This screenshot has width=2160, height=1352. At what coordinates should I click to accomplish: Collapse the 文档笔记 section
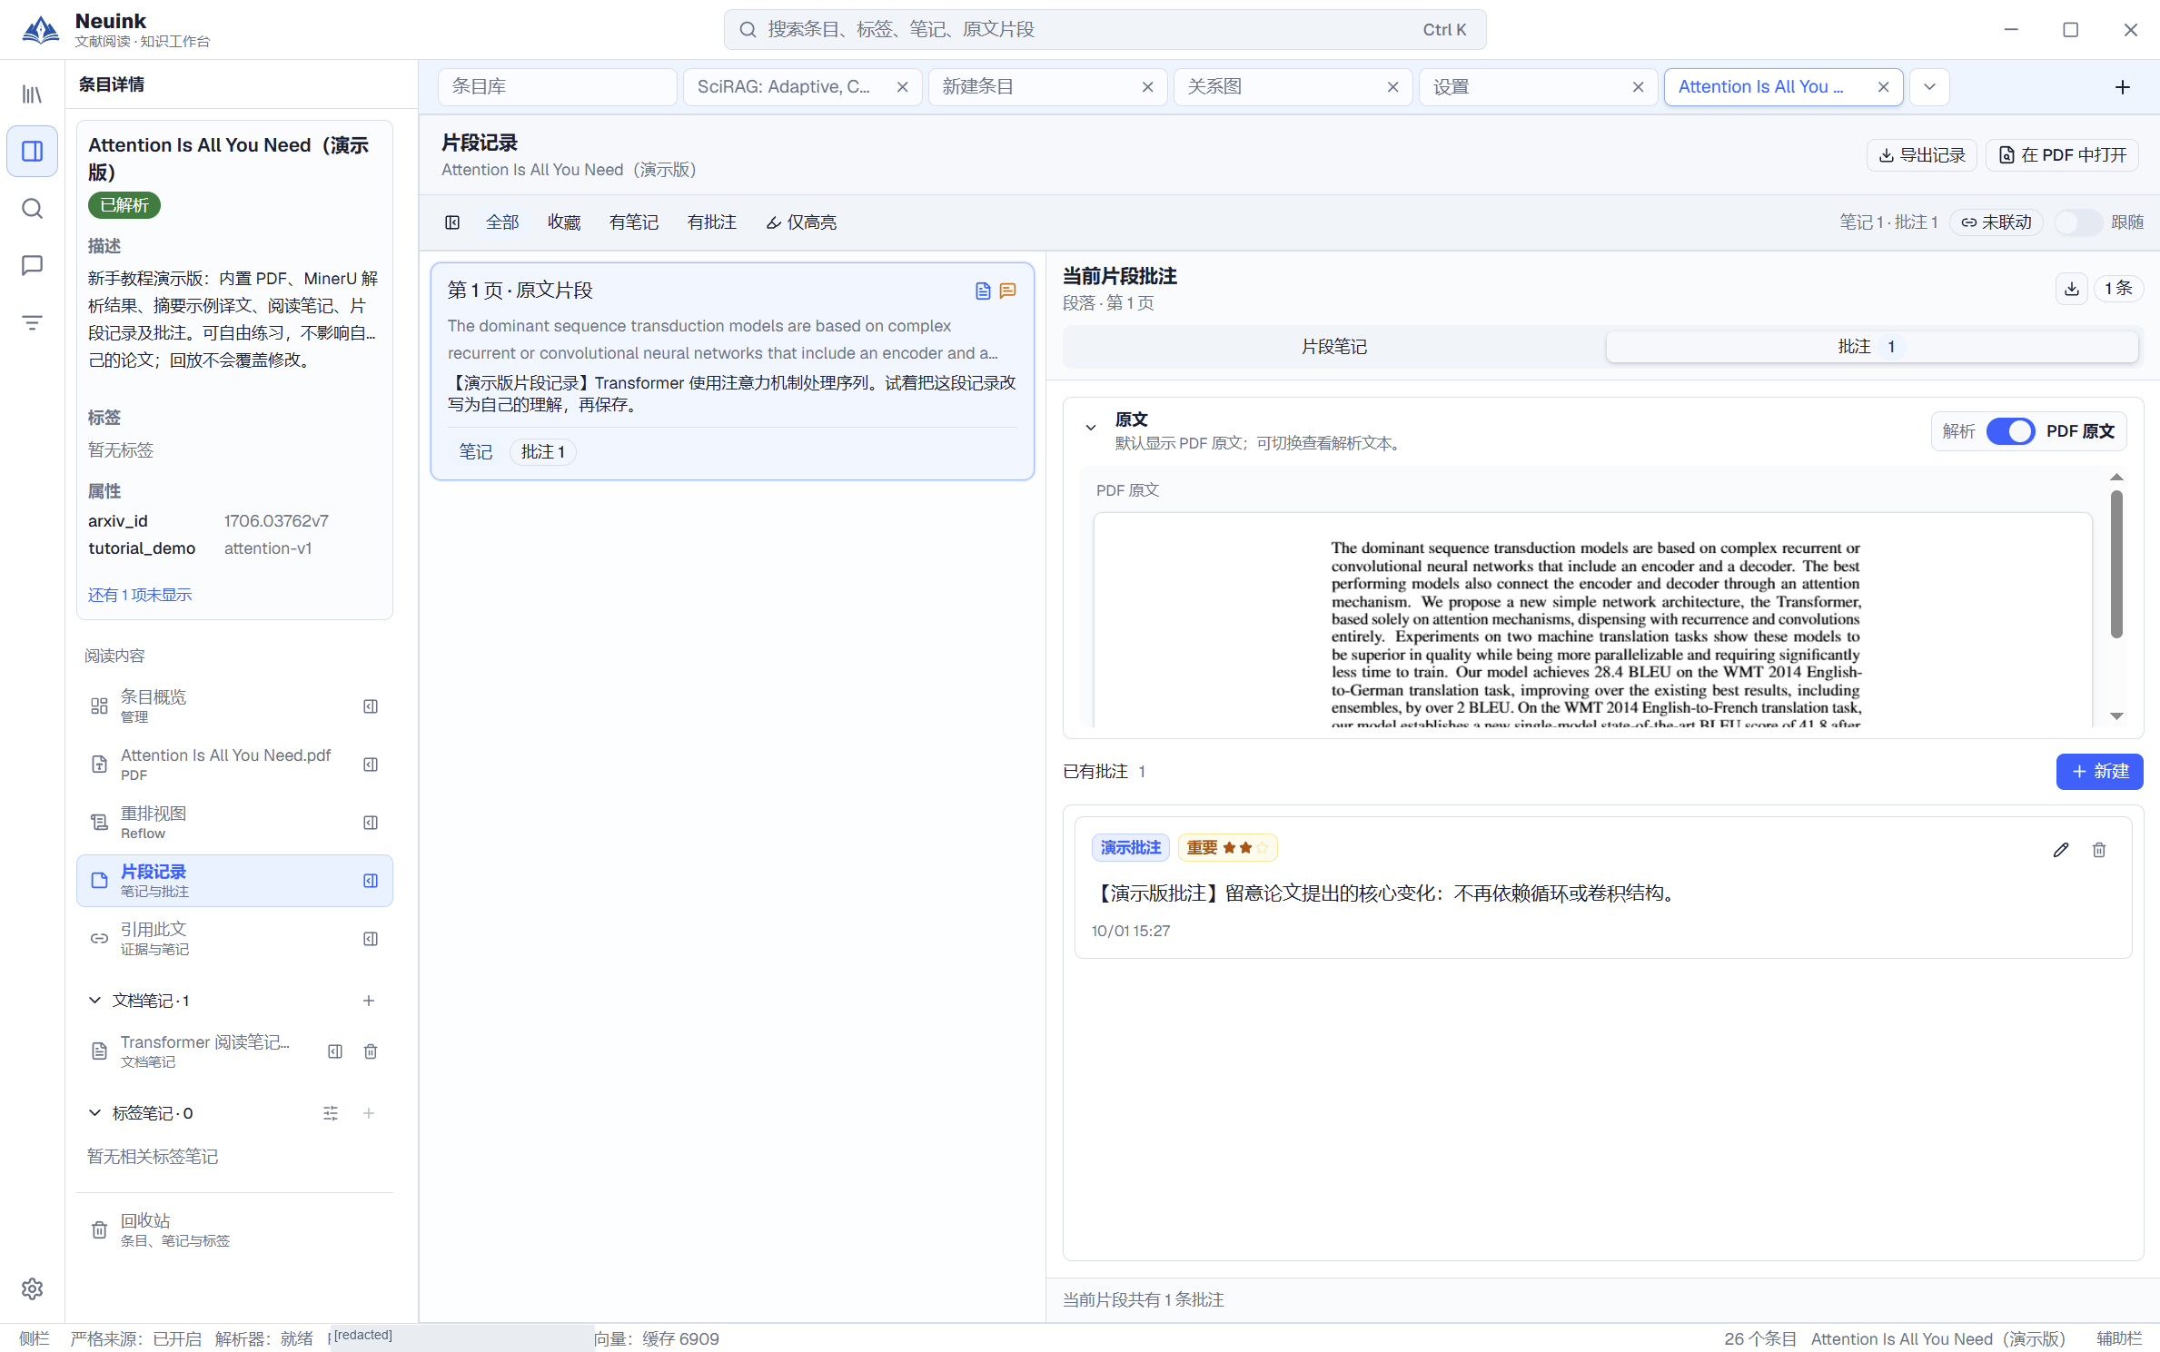pyautogui.click(x=94, y=1001)
